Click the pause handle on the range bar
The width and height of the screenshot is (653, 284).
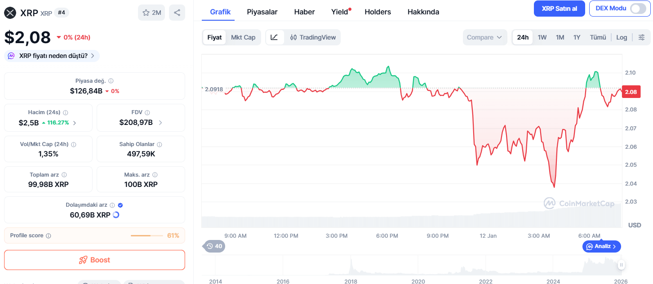(x=621, y=265)
